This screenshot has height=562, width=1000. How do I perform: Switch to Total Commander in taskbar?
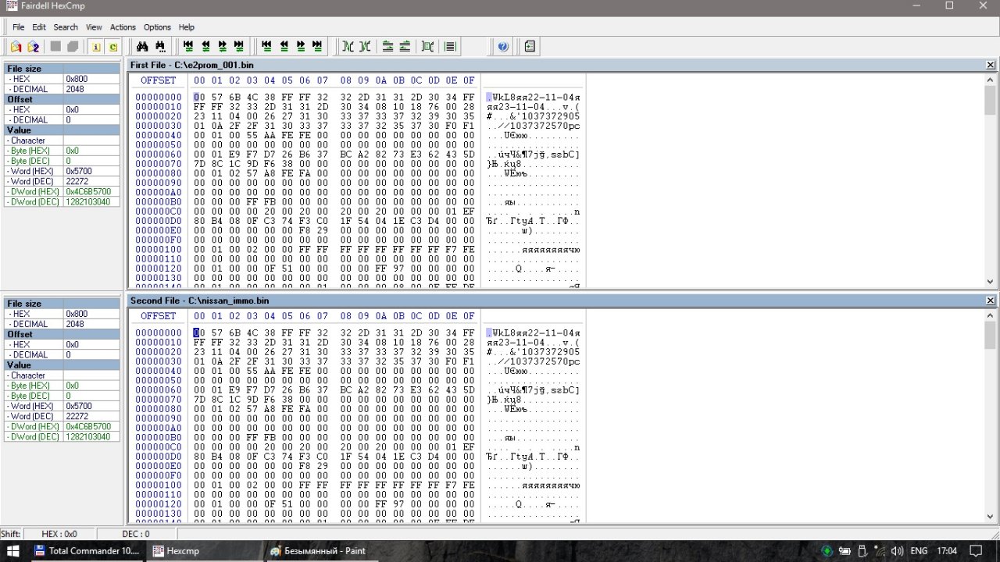point(87,551)
